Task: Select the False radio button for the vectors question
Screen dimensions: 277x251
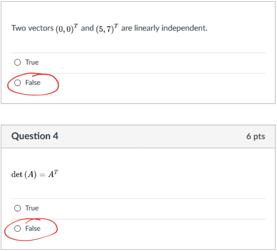Action: click(x=17, y=83)
